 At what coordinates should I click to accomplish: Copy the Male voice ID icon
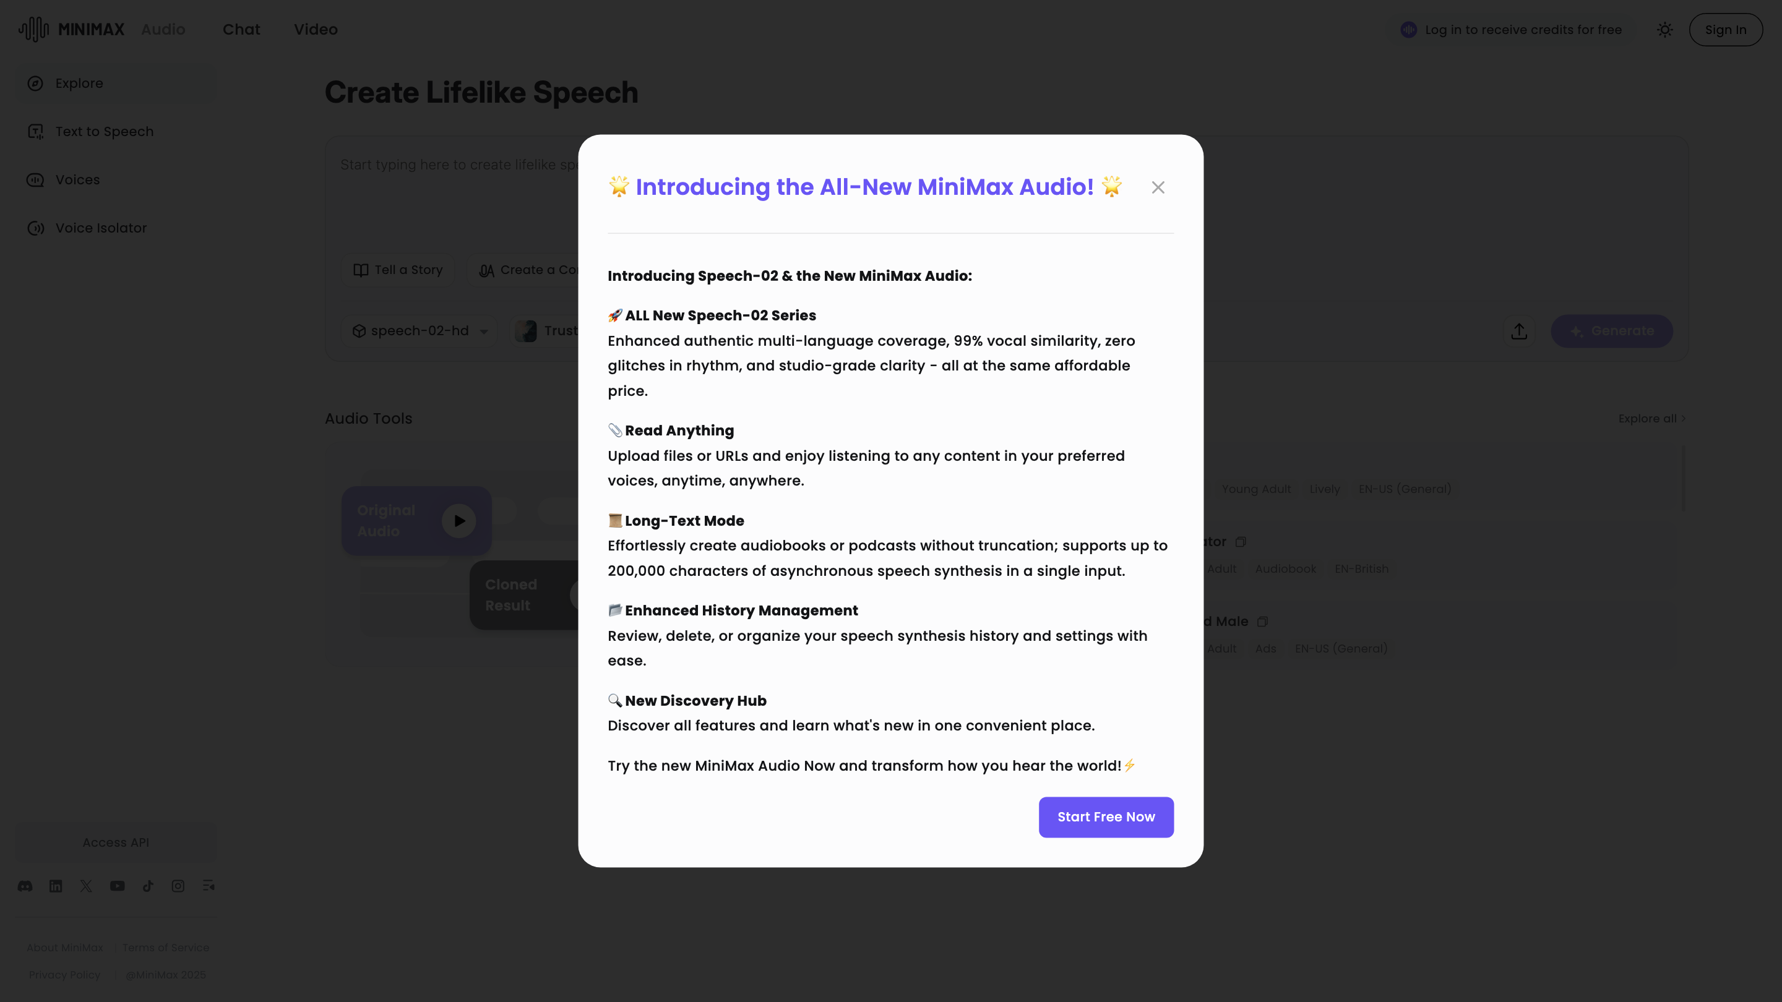pos(1262,622)
